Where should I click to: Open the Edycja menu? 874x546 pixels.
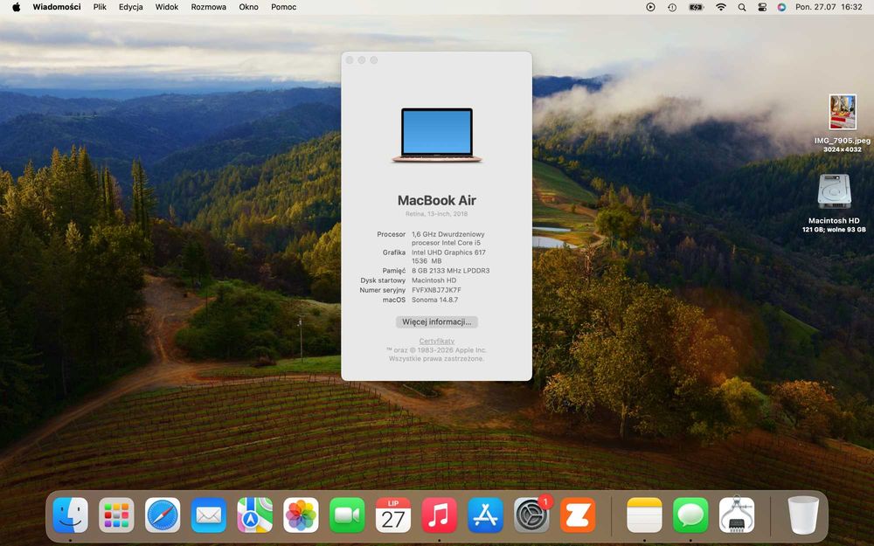click(x=130, y=7)
